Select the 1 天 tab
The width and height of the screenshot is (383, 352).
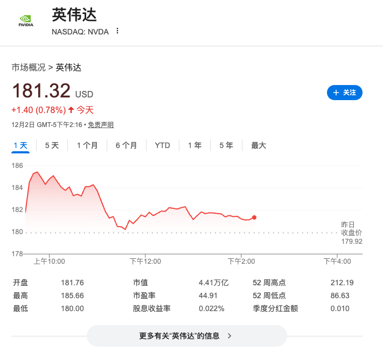[x=20, y=145]
